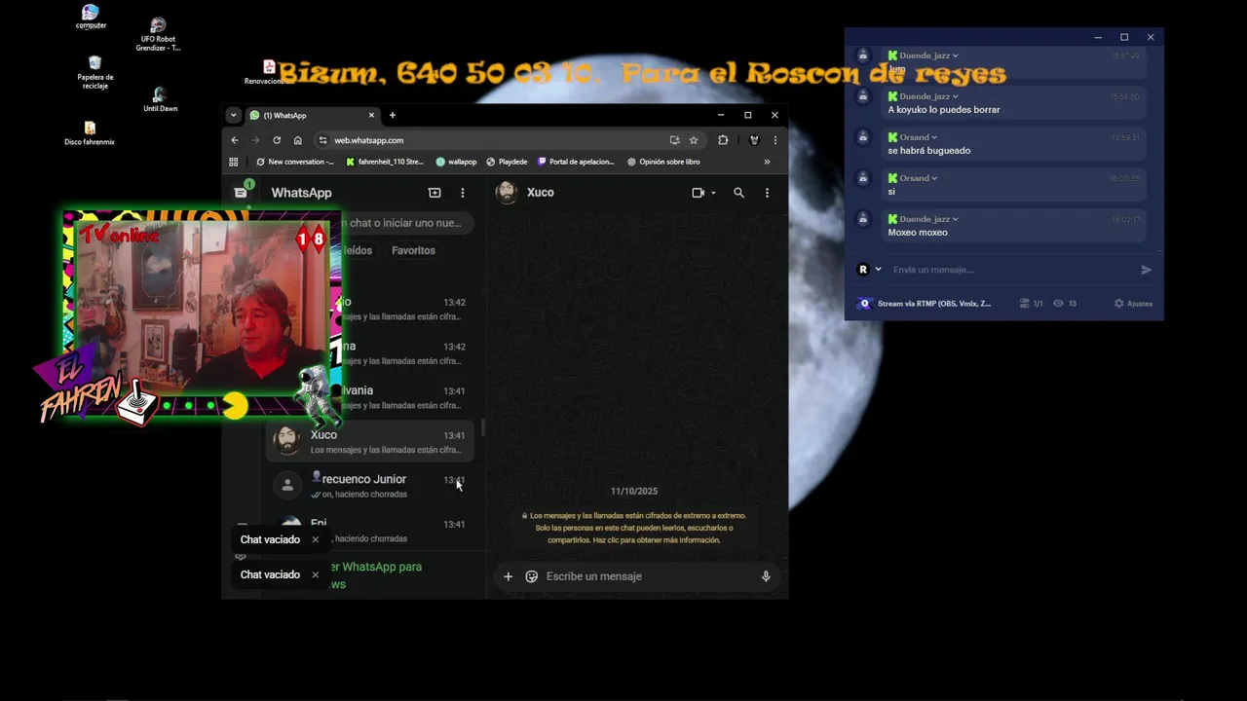The width and height of the screenshot is (1247, 701).
Task: Open the Xuco chat in the list
Action: (x=372, y=441)
